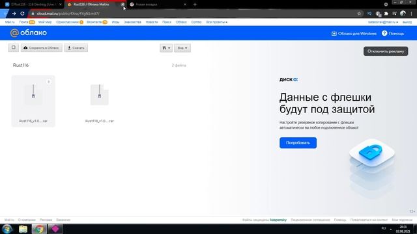The height and width of the screenshot is (234, 417).
Task: Open the kaspersky footer link
Action: (x=278, y=220)
